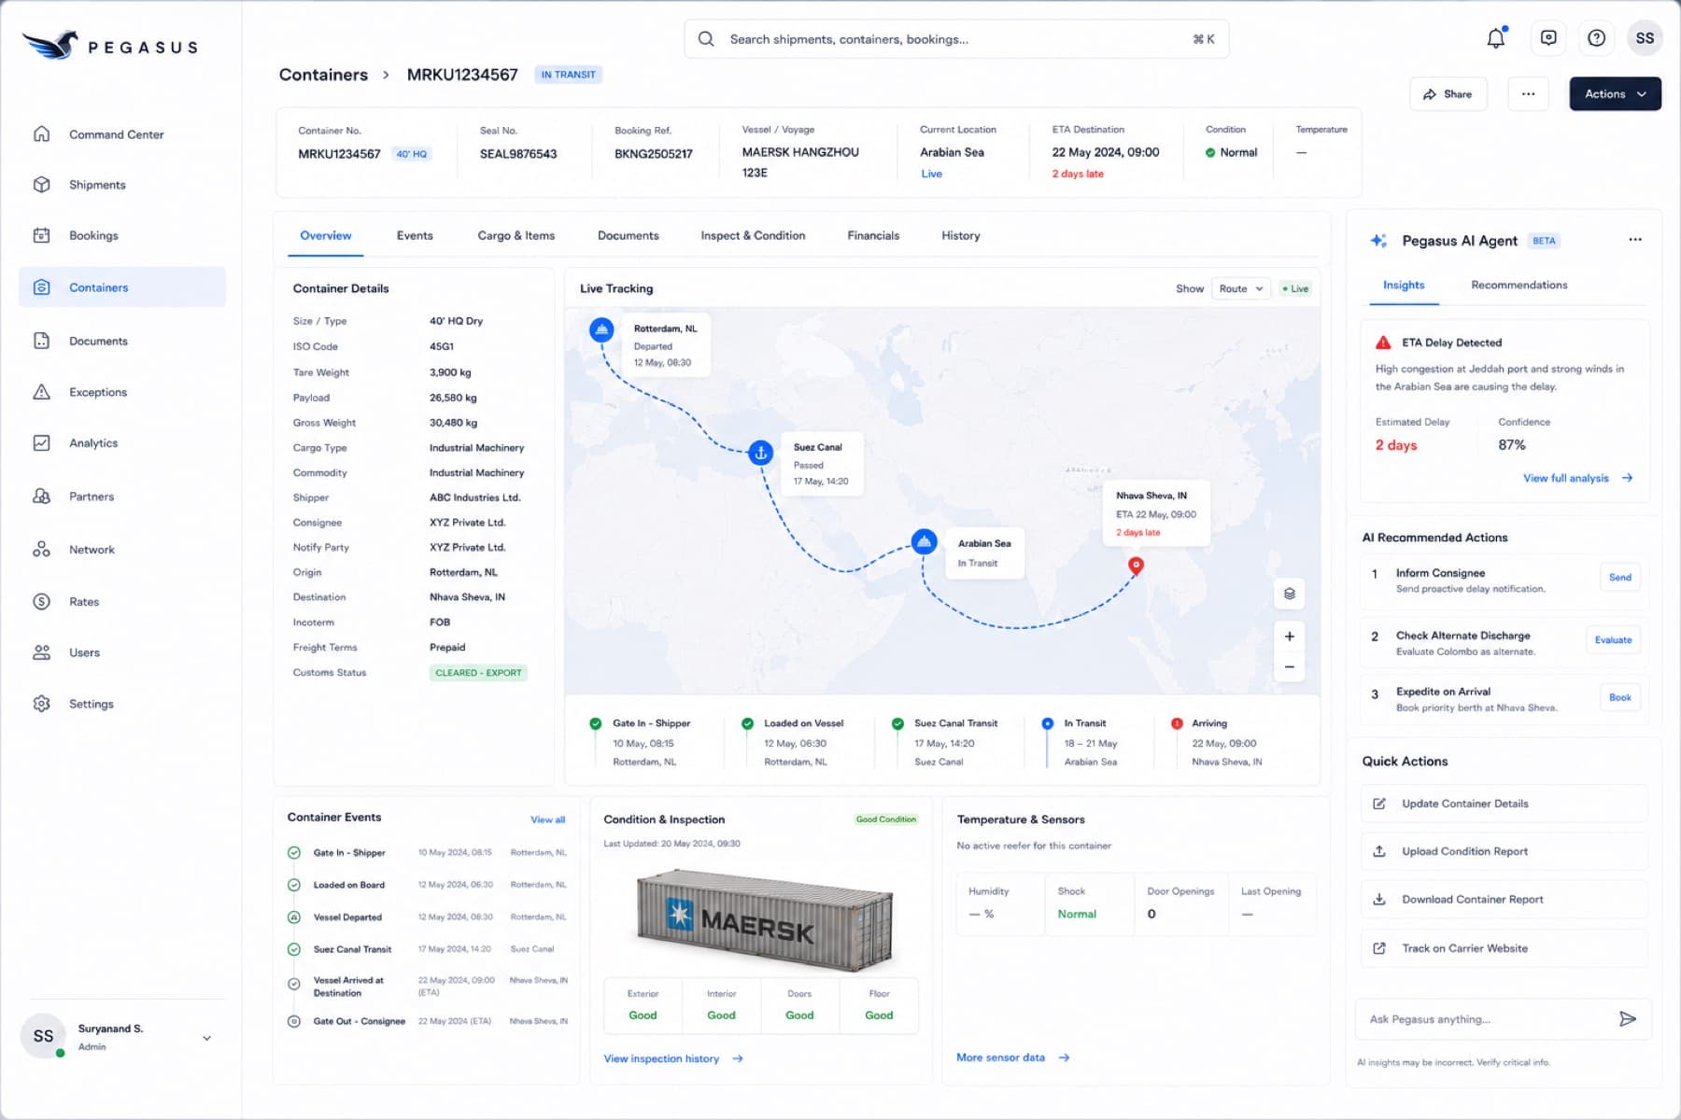The image size is (1681, 1120).
Task: Click the red Nhava Sheva destination pin
Action: 1136,566
